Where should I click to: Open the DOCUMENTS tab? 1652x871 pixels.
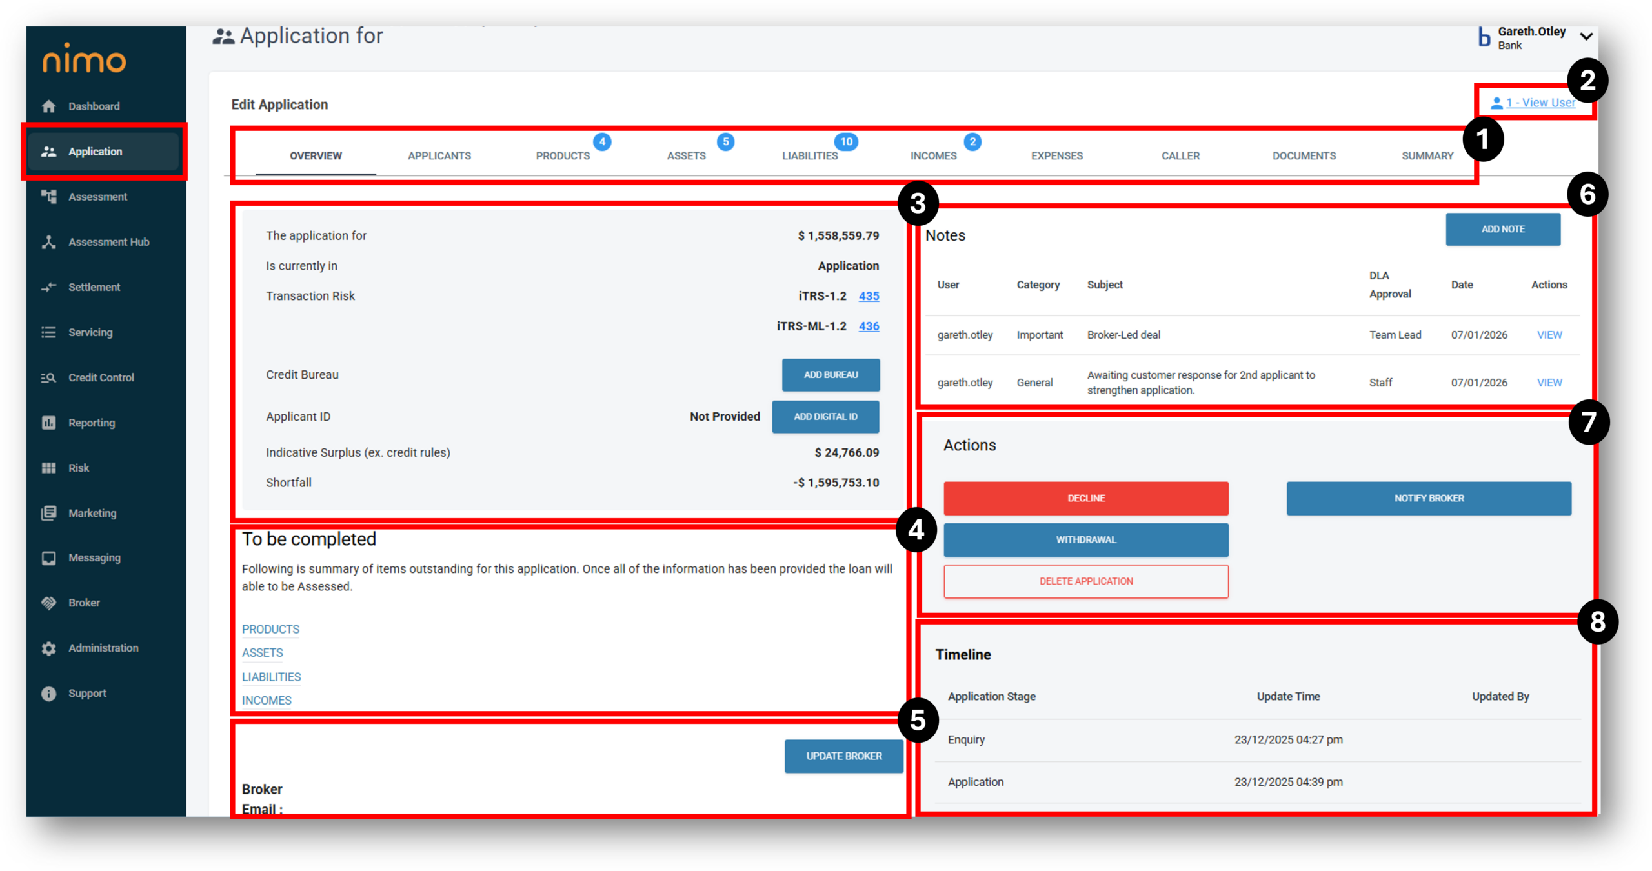(1304, 156)
